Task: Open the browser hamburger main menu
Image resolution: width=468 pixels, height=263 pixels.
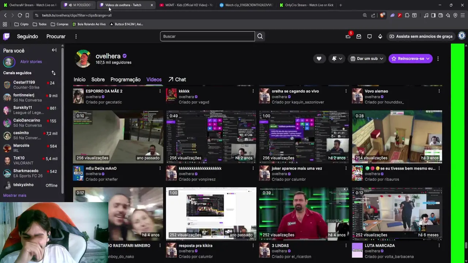Action: (463, 15)
